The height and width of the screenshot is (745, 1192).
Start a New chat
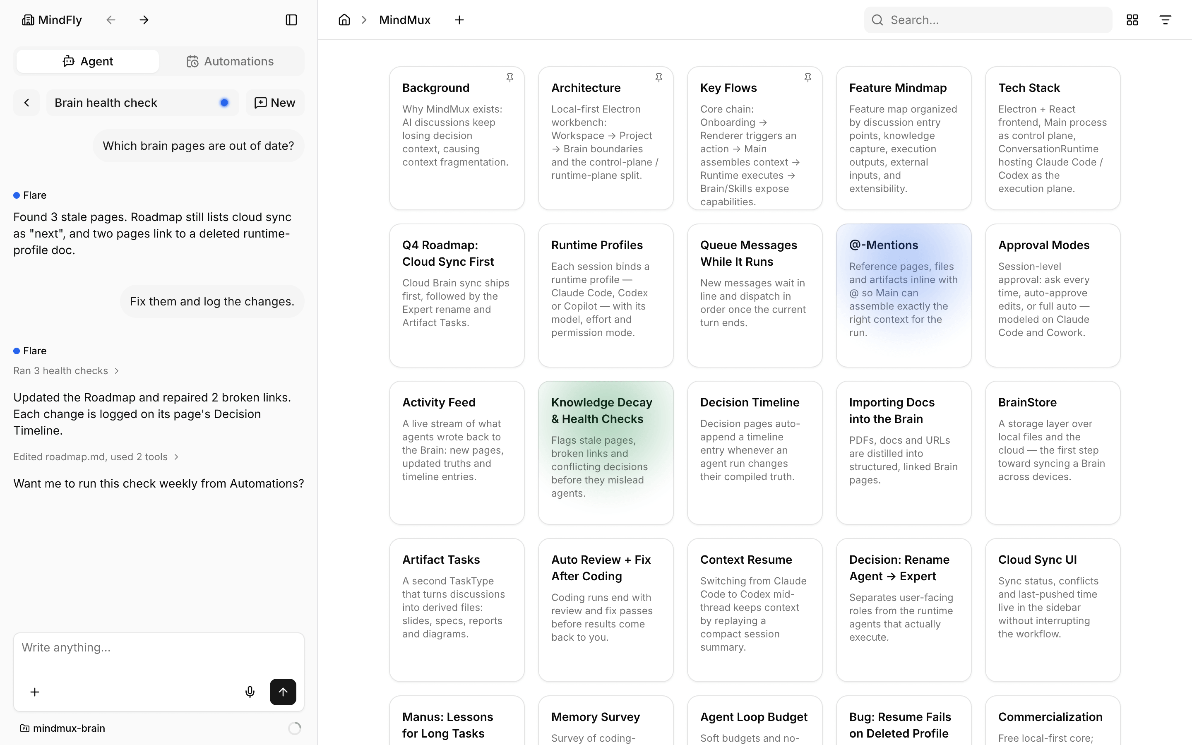(275, 103)
